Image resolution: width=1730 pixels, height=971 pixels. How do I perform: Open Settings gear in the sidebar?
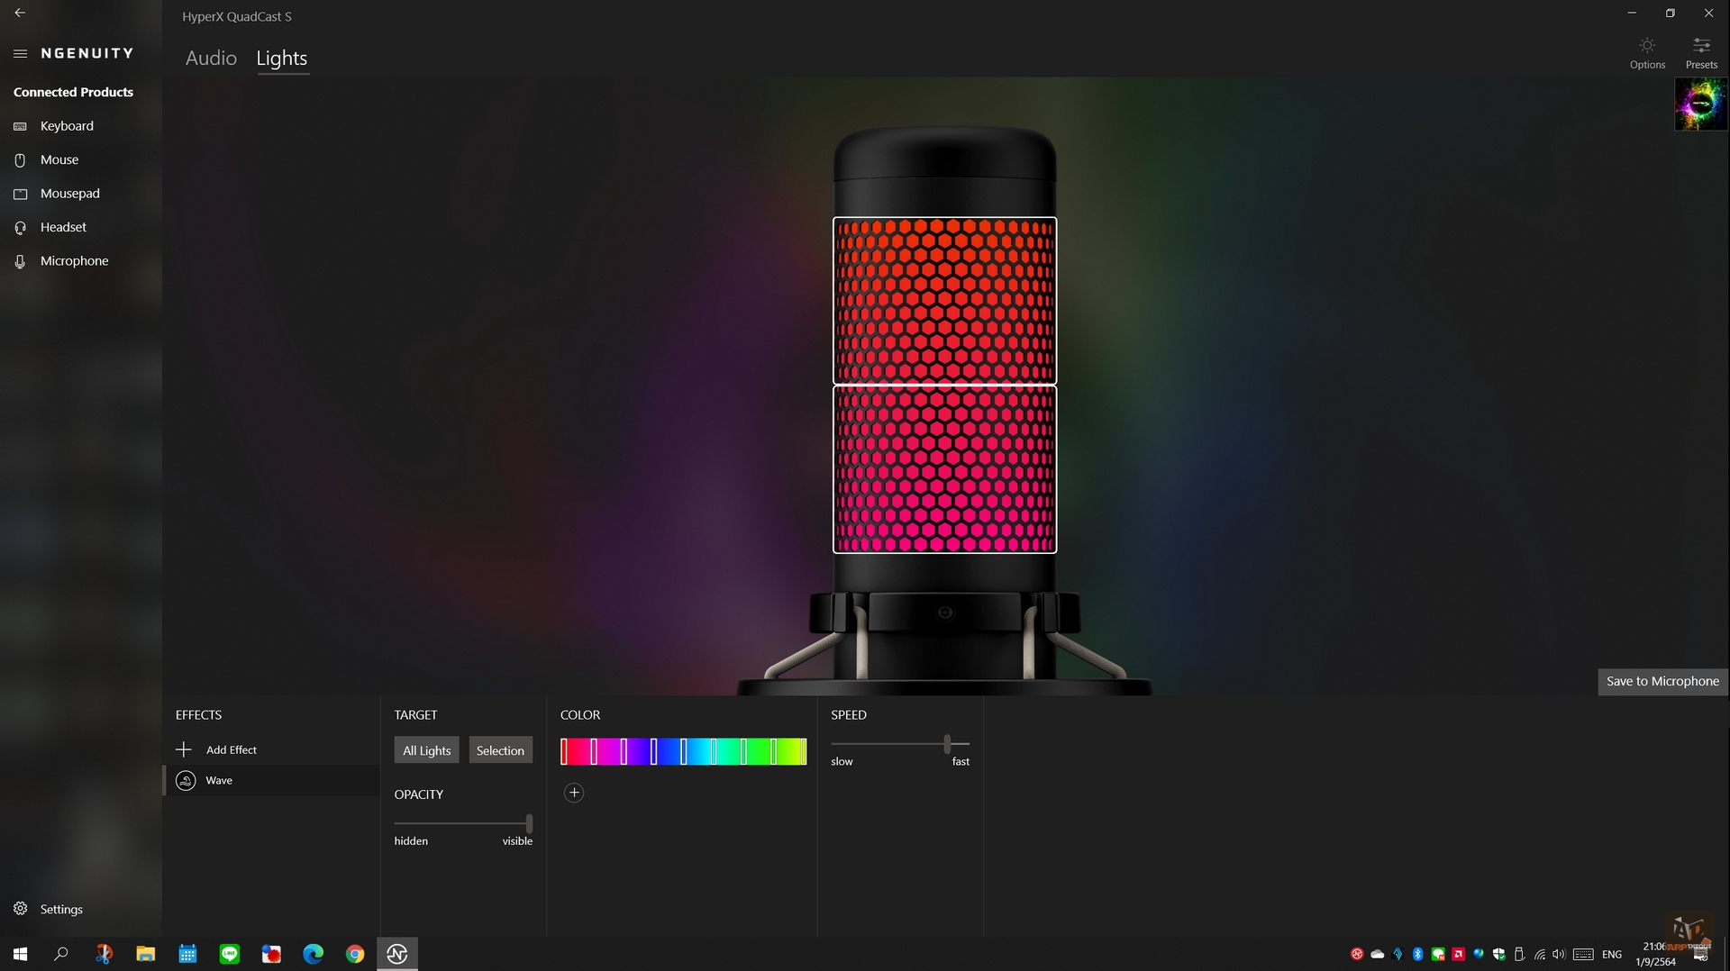(x=21, y=908)
